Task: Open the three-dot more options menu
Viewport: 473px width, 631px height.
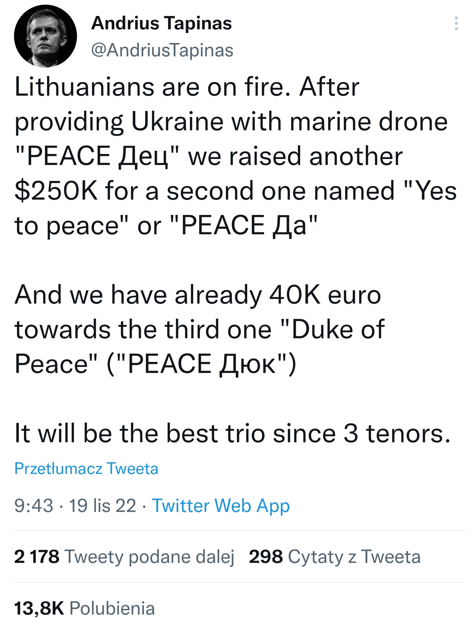Action: 456,24
